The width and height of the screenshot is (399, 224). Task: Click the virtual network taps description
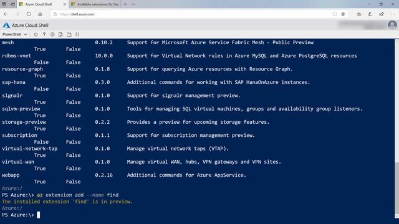click(178, 149)
